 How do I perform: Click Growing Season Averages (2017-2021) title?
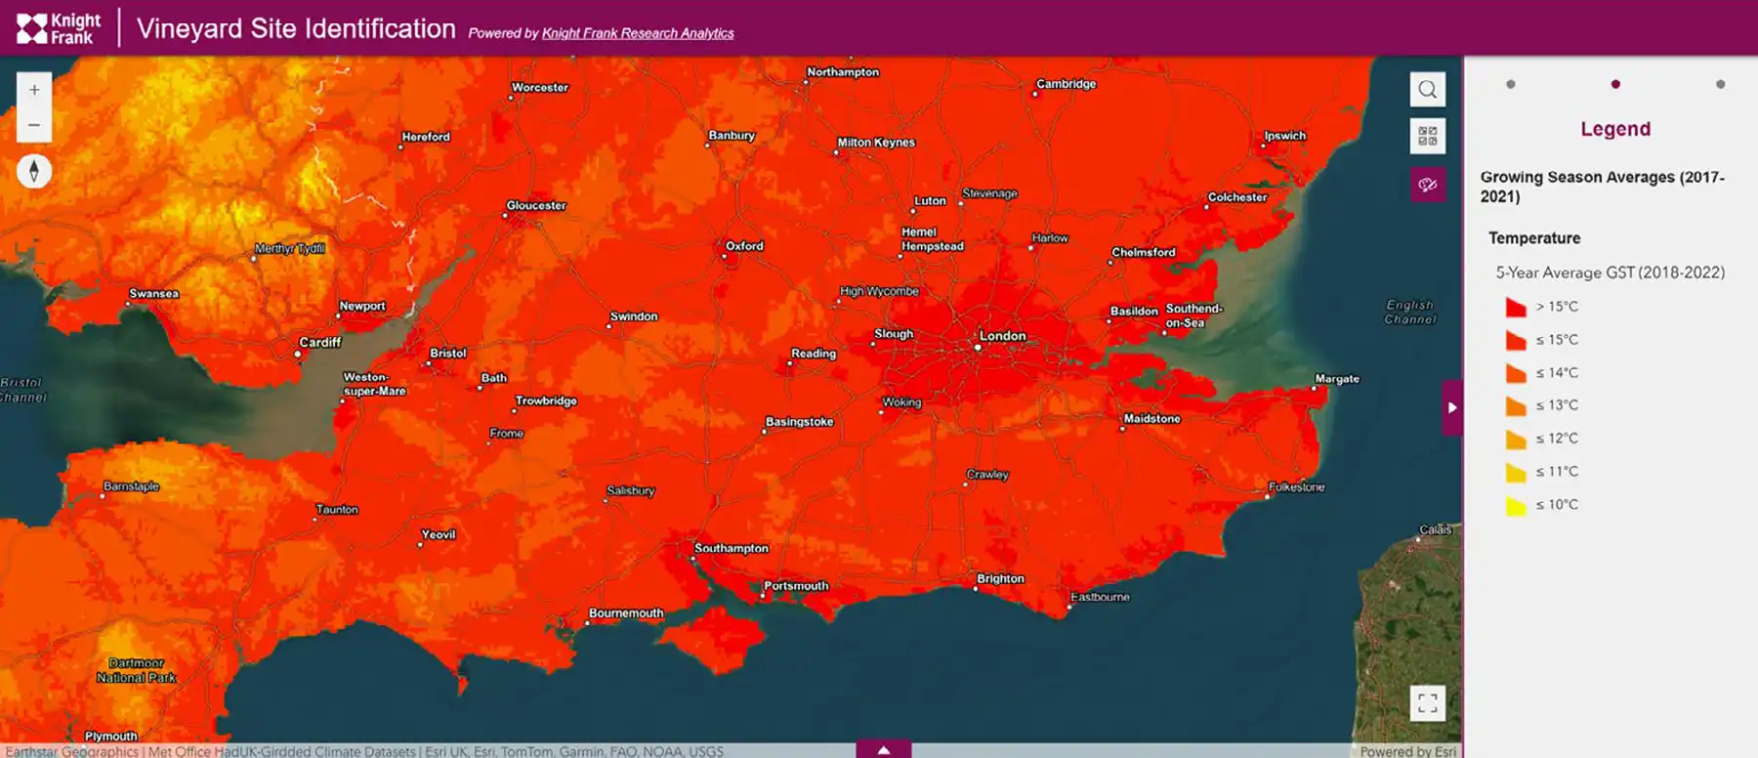pos(1603,187)
